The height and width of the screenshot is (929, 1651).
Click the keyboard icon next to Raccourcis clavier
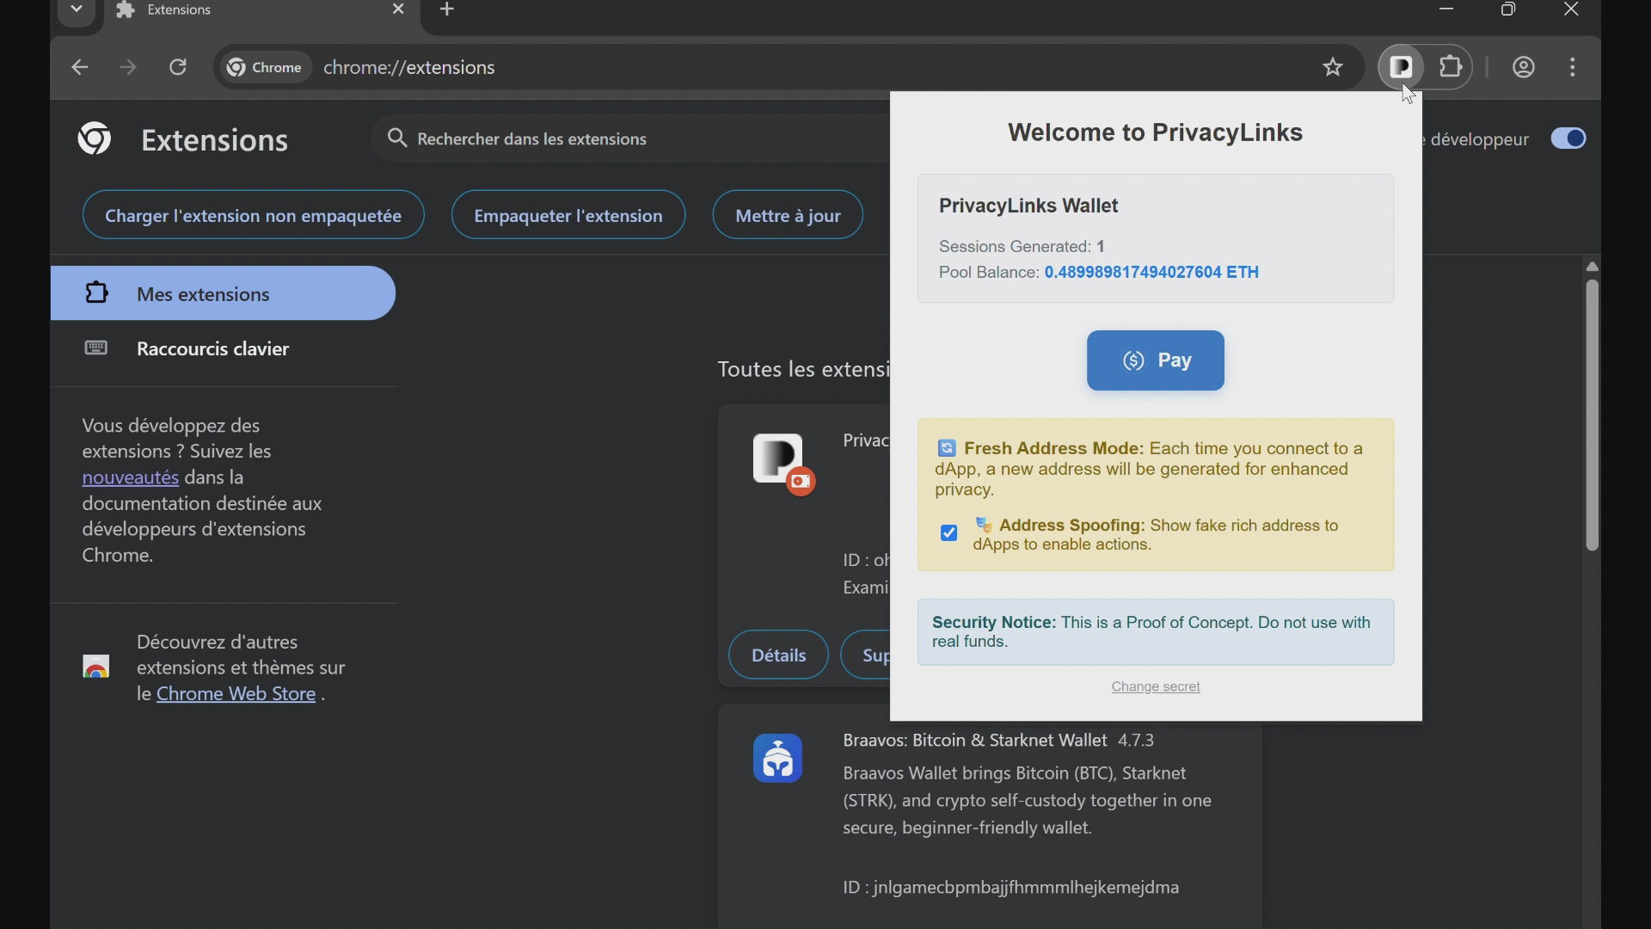pos(96,348)
